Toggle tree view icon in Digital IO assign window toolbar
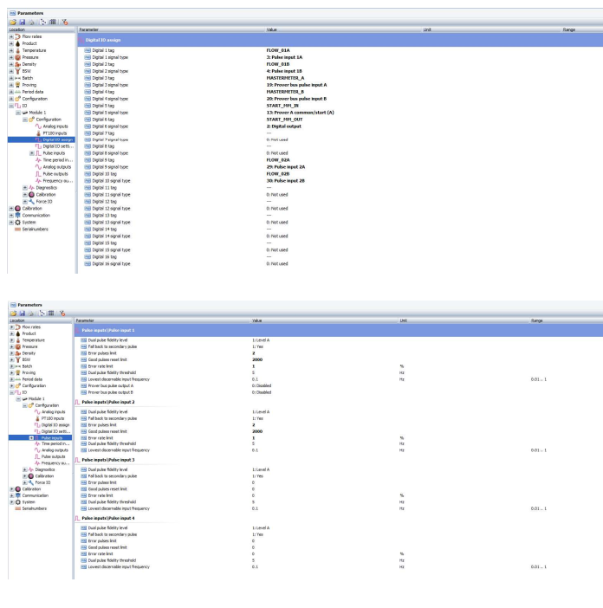 click(43, 23)
